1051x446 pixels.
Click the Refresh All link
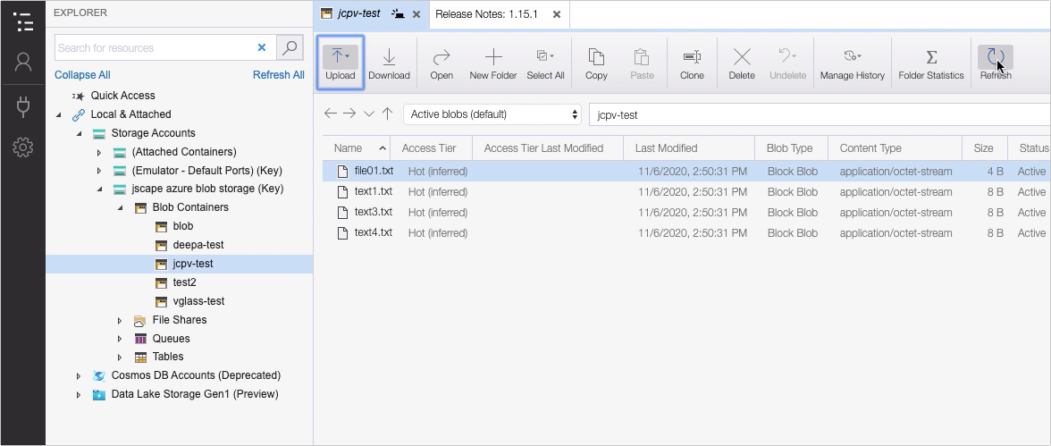tap(278, 75)
